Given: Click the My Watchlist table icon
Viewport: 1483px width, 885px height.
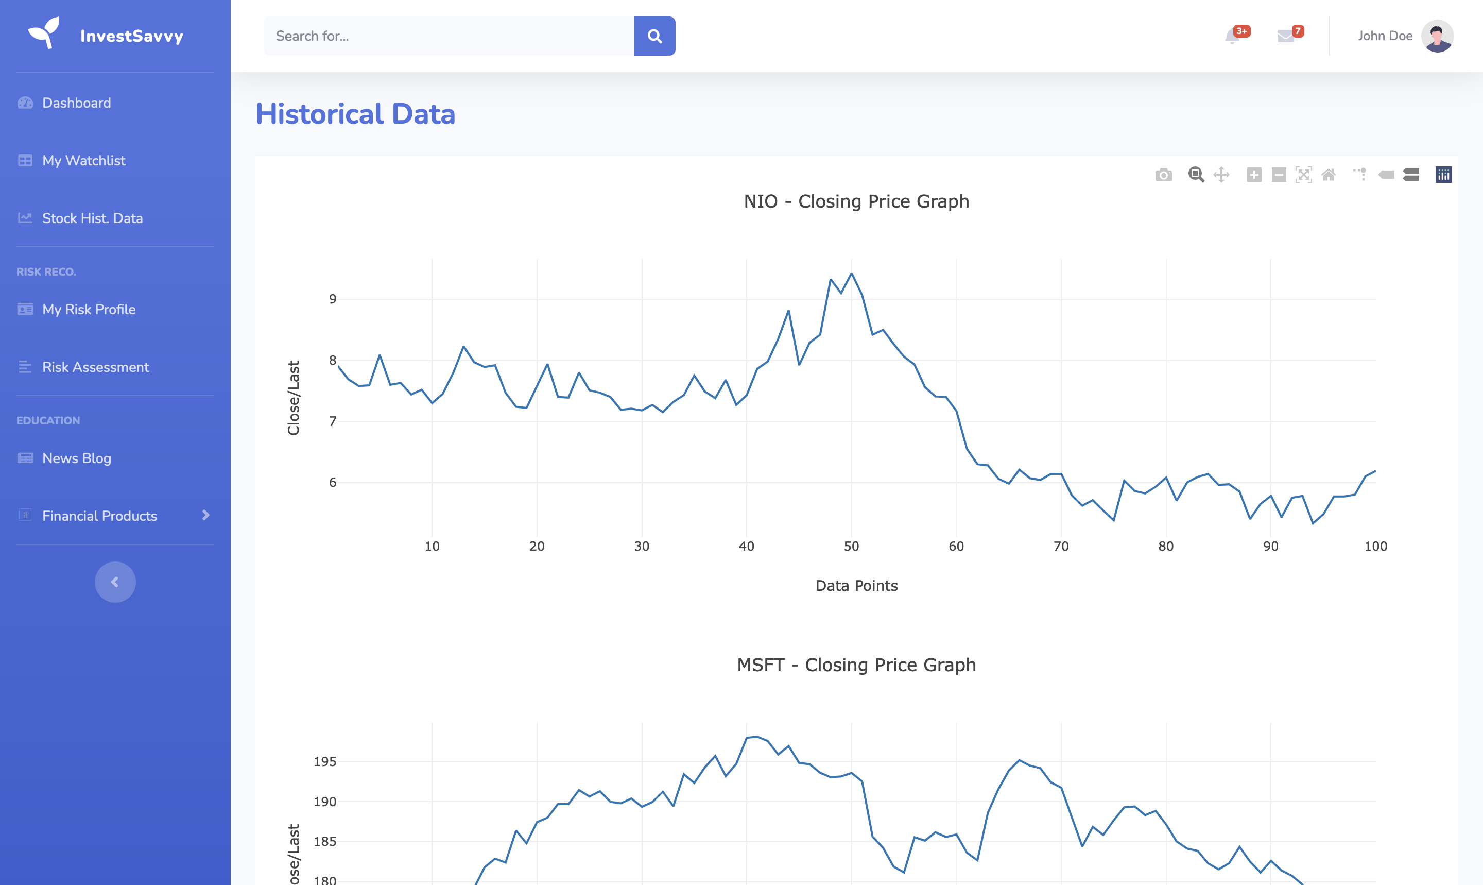Looking at the screenshot, I should pos(25,160).
